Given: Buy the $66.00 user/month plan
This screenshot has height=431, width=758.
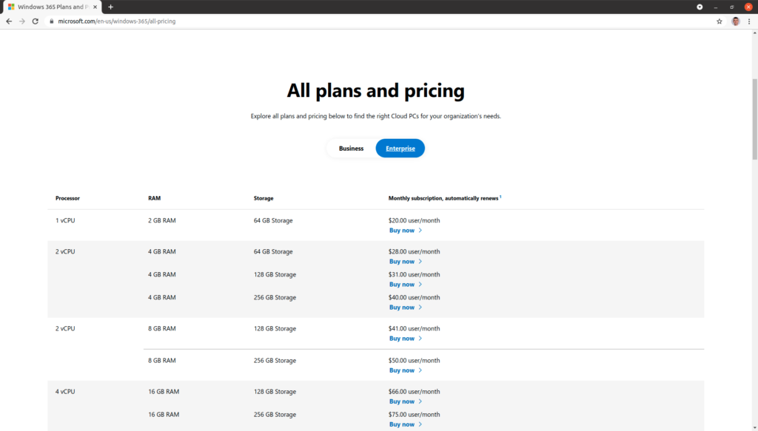Looking at the screenshot, I should [406, 401].
